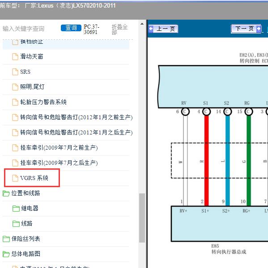Click the green RG wire in diagram
Screen dimensions: 268x268
click(x=249, y=160)
